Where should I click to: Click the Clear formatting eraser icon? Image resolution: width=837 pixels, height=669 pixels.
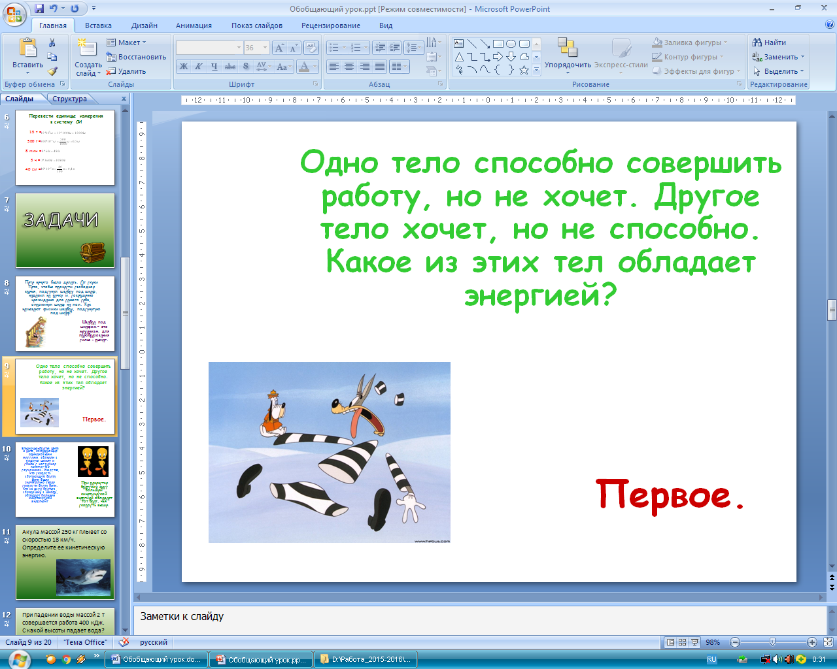(x=311, y=48)
